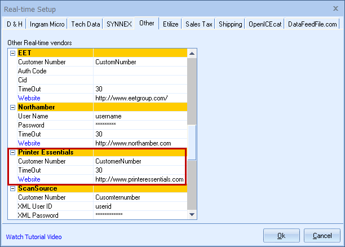This screenshot has height=247, width=345.
Task: Click Watch Tutorial Video link
Action: click(34, 237)
